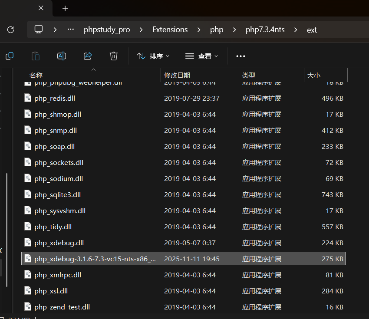Click date 2019-07-29 23:37 of php_redis.dll
Image resolution: width=369 pixels, height=319 pixels.
[x=192, y=99]
